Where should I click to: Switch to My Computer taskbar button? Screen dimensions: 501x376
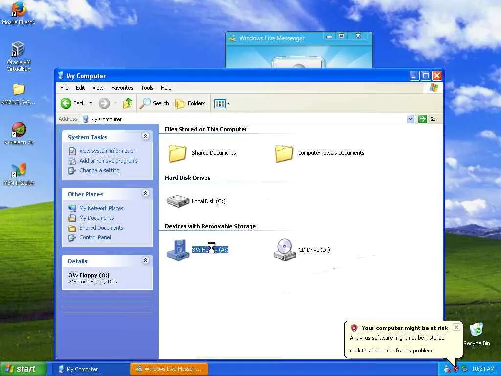91,369
